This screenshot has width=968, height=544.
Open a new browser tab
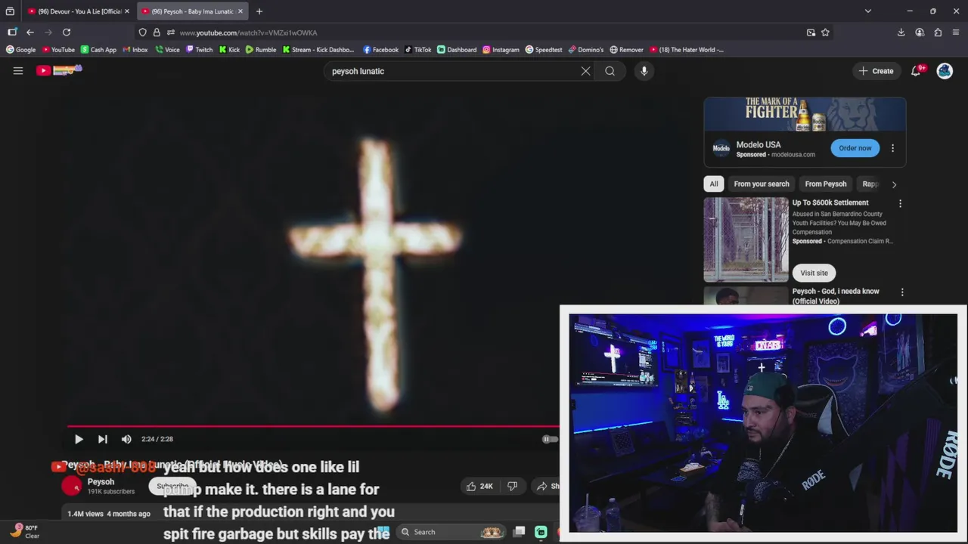pyautogui.click(x=259, y=11)
